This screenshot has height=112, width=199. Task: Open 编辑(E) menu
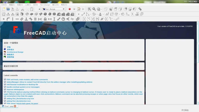[12, 5]
